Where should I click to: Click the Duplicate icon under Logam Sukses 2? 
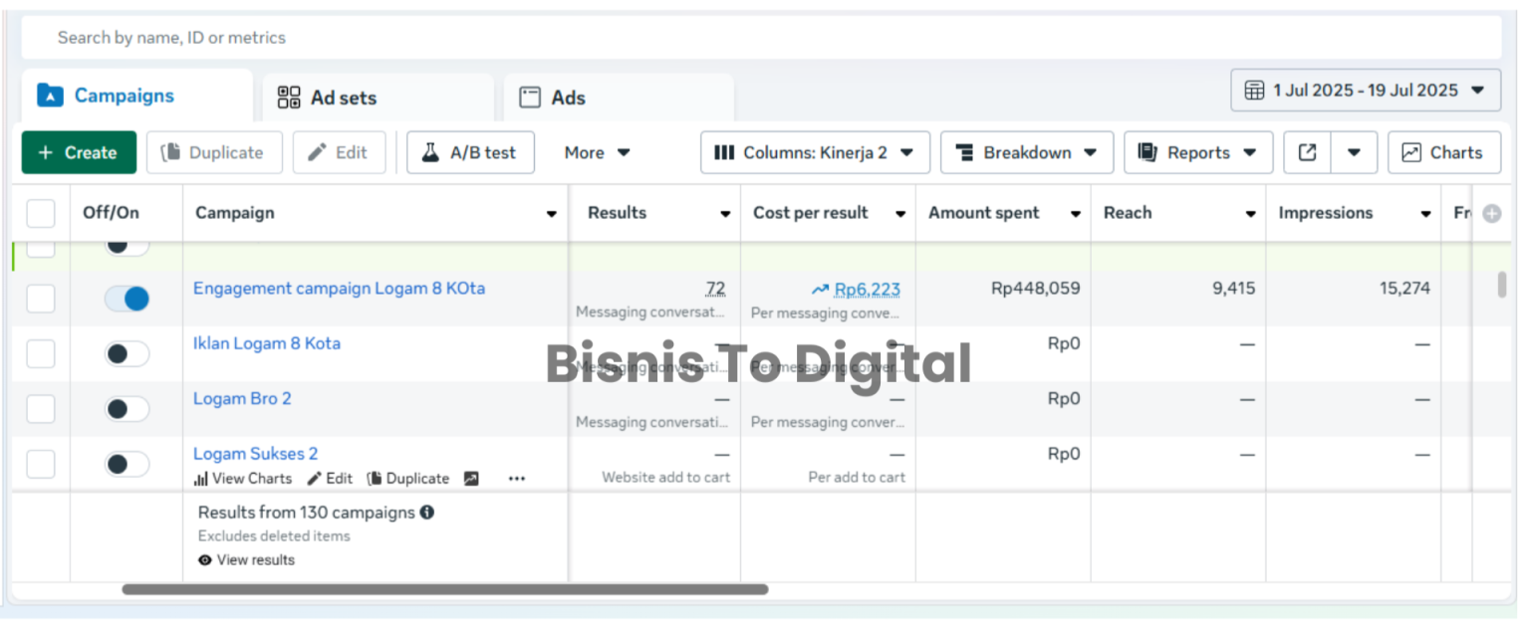(x=407, y=478)
